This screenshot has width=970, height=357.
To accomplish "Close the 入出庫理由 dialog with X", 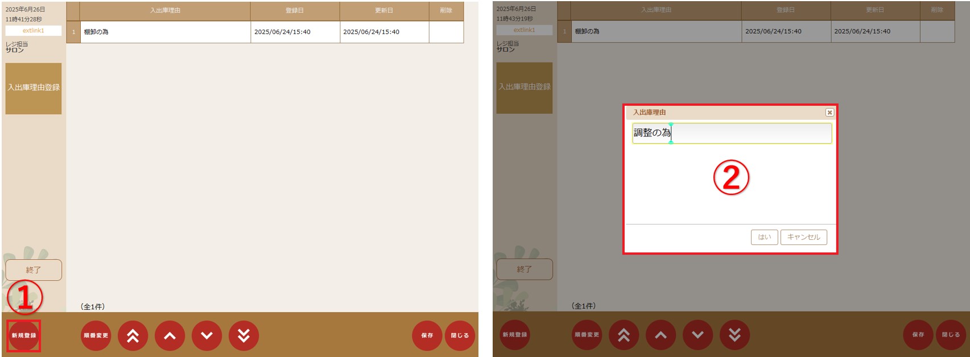I will tap(829, 113).
